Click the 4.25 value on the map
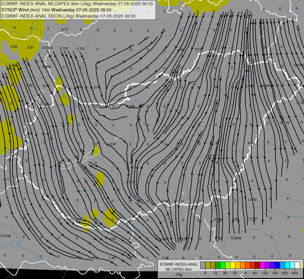Viewport: 304px width, 279px height. [x=14, y=47]
